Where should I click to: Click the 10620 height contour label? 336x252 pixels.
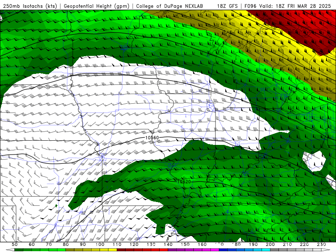[x=184, y=182]
